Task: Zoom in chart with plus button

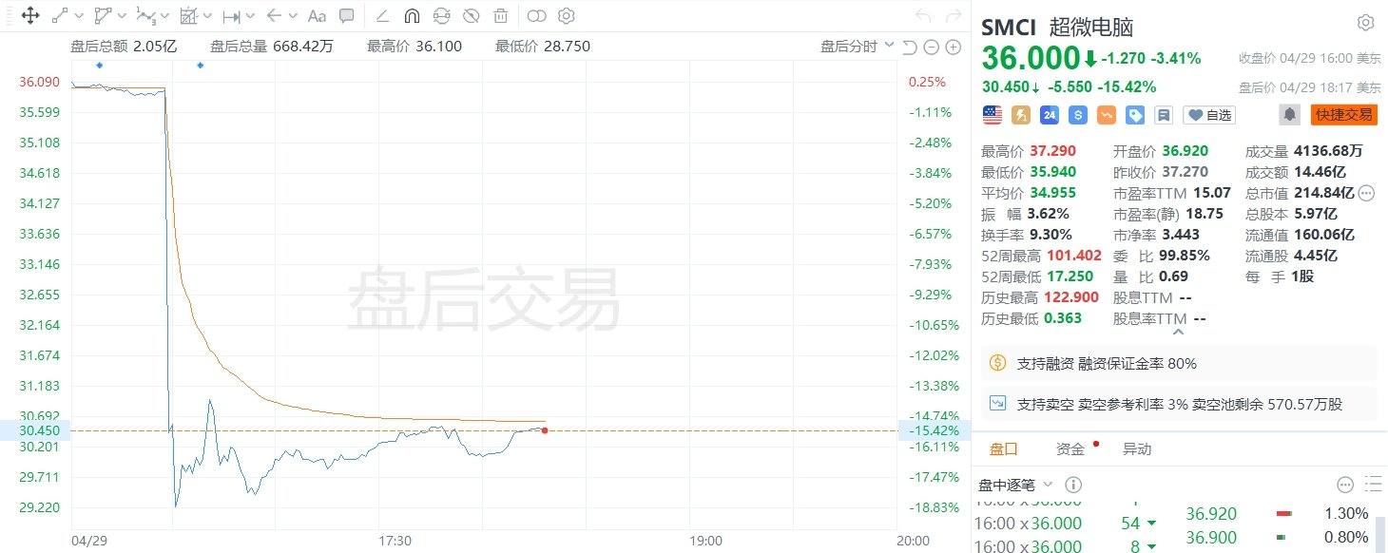Action: click(x=954, y=48)
